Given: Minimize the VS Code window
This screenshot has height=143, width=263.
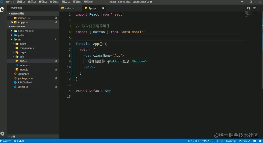Looking at the screenshot, I should pos(242,2).
